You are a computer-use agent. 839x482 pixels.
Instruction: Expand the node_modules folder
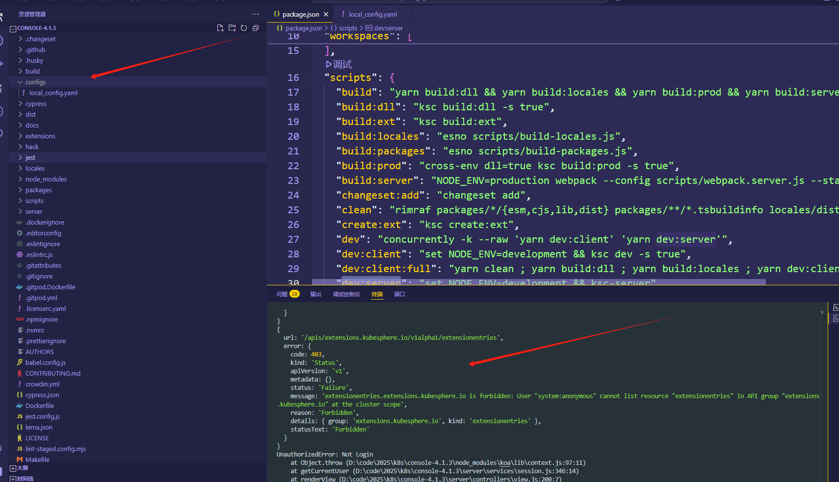pyautogui.click(x=46, y=179)
